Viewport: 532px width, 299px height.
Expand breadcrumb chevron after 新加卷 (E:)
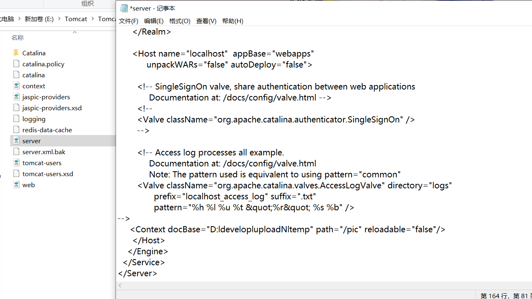click(x=59, y=19)
